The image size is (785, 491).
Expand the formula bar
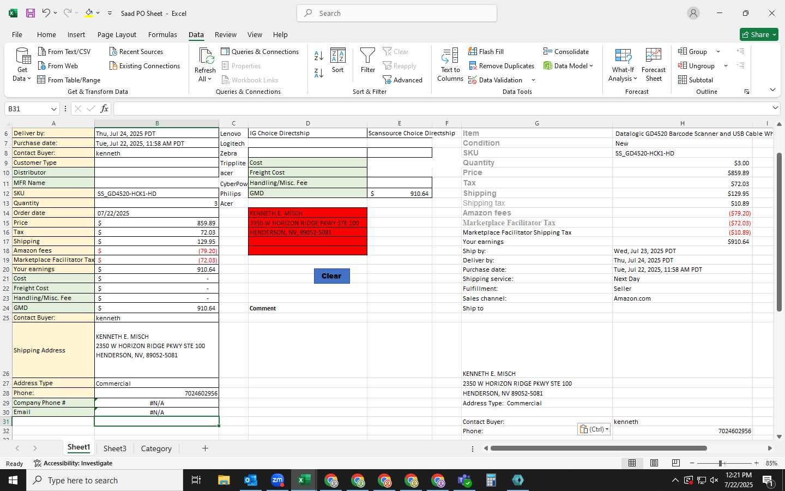pos(775,108)
